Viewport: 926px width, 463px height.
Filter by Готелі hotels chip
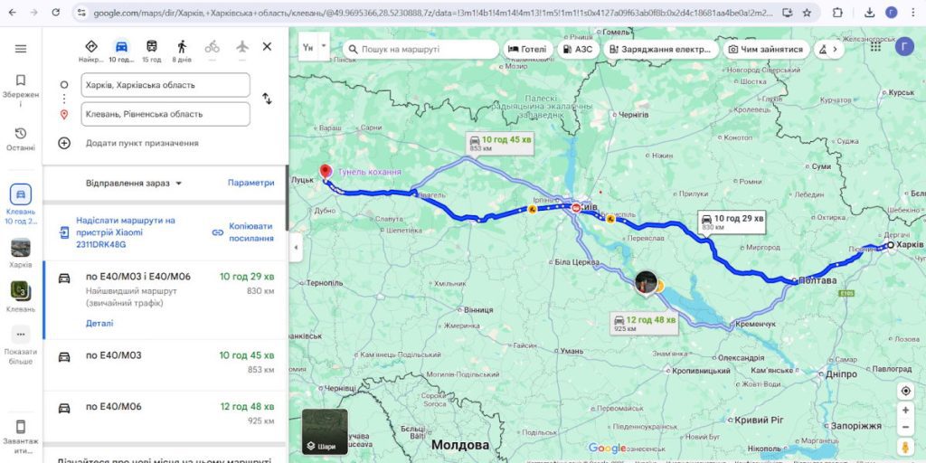528,50
